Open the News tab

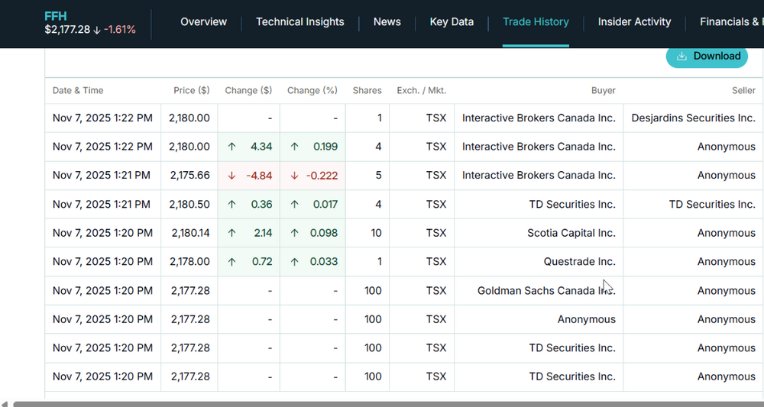[x=387, y=22]
